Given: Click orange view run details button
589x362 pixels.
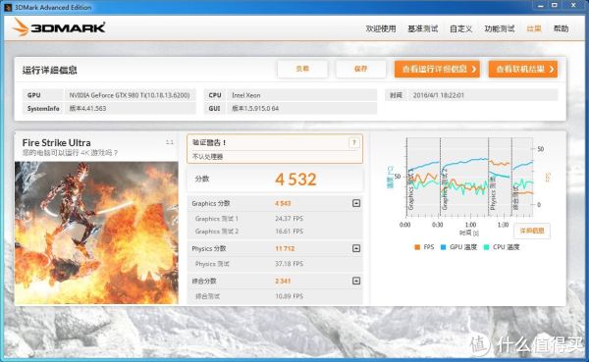Looking at the screenshot, I should (x=437, y=69).
